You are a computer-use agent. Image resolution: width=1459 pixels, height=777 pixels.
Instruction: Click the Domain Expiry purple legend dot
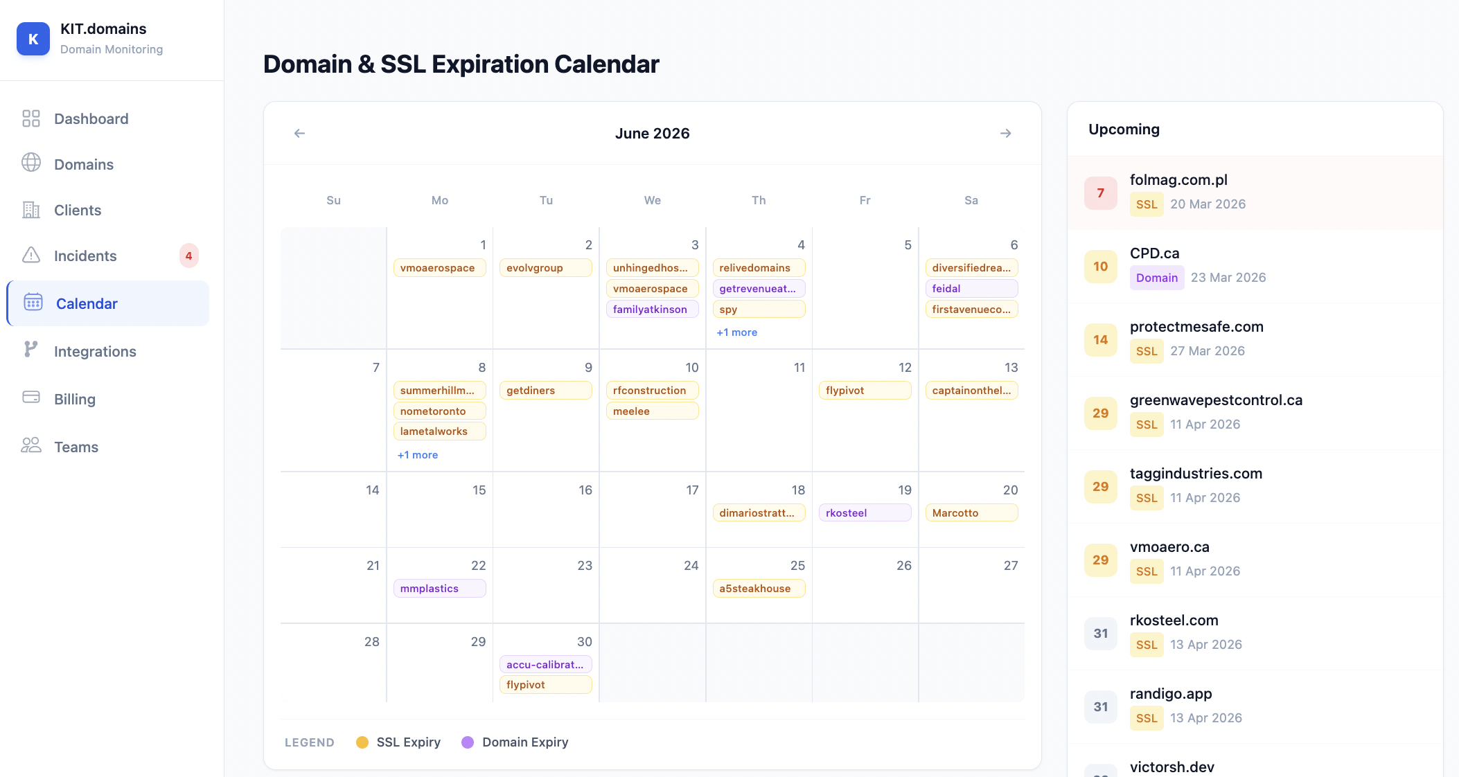point(468,742)
